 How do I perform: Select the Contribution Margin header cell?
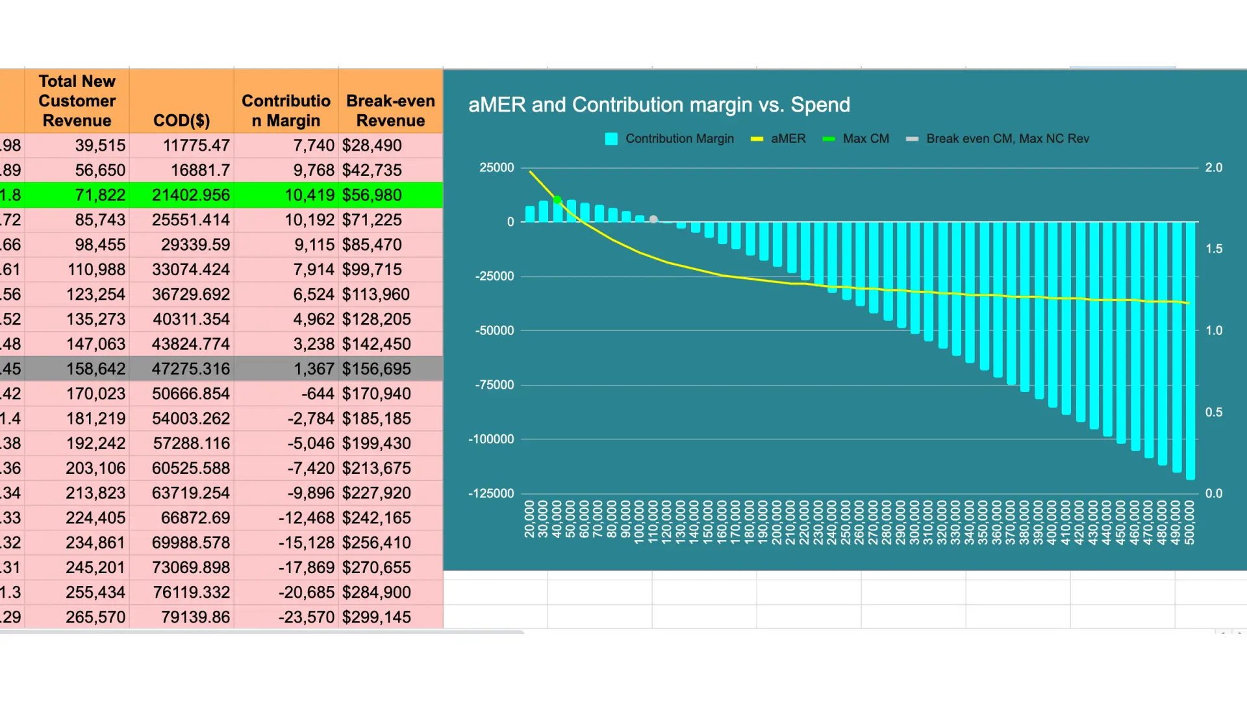[286, 110]
